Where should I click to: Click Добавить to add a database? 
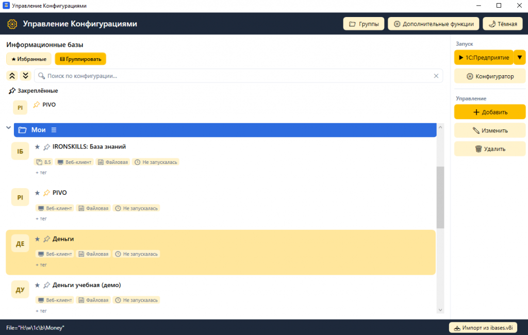pyautogui.click(x=490, y=112)
